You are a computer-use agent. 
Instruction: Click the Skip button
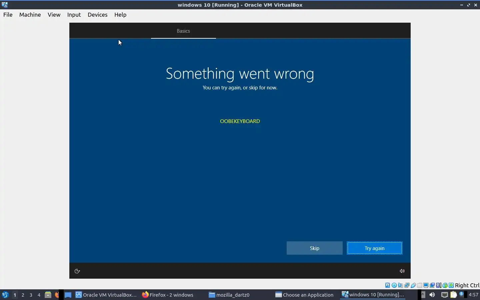(x=315, y=248)
